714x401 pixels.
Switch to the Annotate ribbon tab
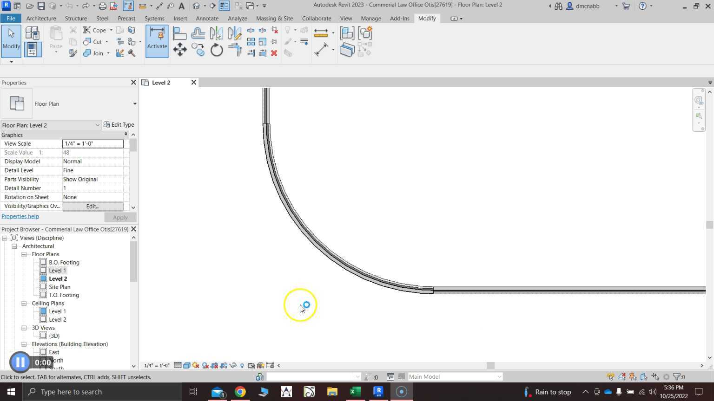(x=207, y=19)
